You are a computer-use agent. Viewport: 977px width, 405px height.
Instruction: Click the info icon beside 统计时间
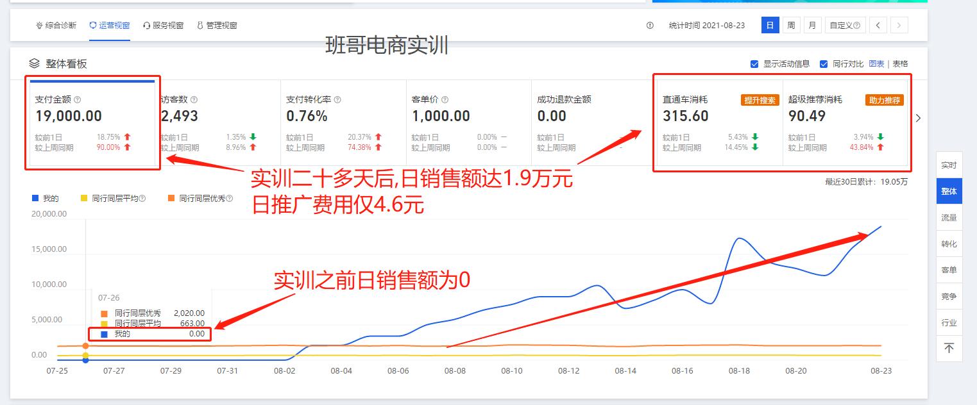click(x=649, y=25)
